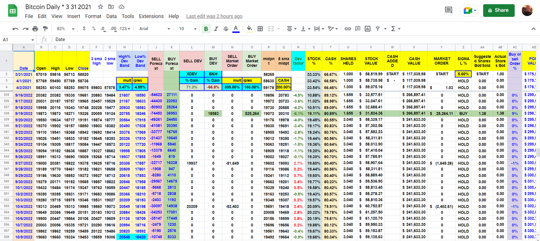Viewport: 540px width, 241px height.
Task: Apply currency format with dollar icon
Action: (x=84, y=29)
